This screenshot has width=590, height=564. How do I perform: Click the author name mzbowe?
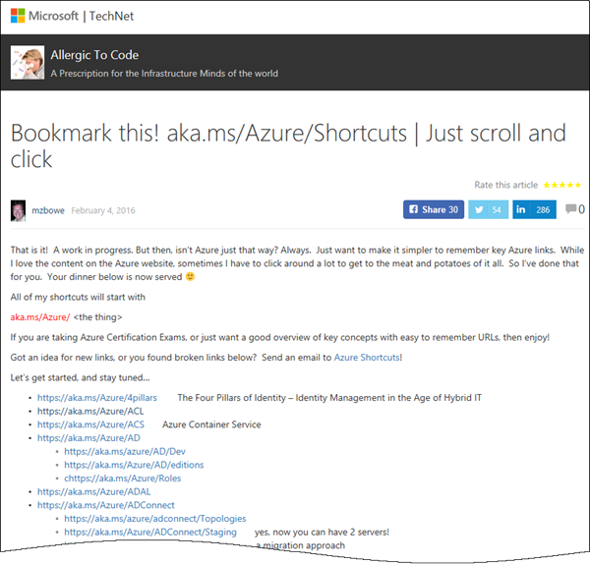51,210
